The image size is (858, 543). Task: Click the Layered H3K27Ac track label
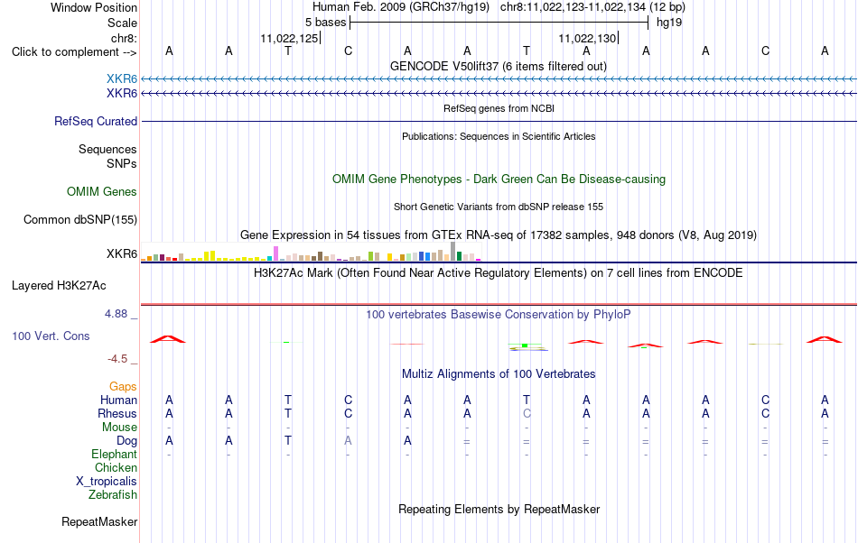pos(59,285)
